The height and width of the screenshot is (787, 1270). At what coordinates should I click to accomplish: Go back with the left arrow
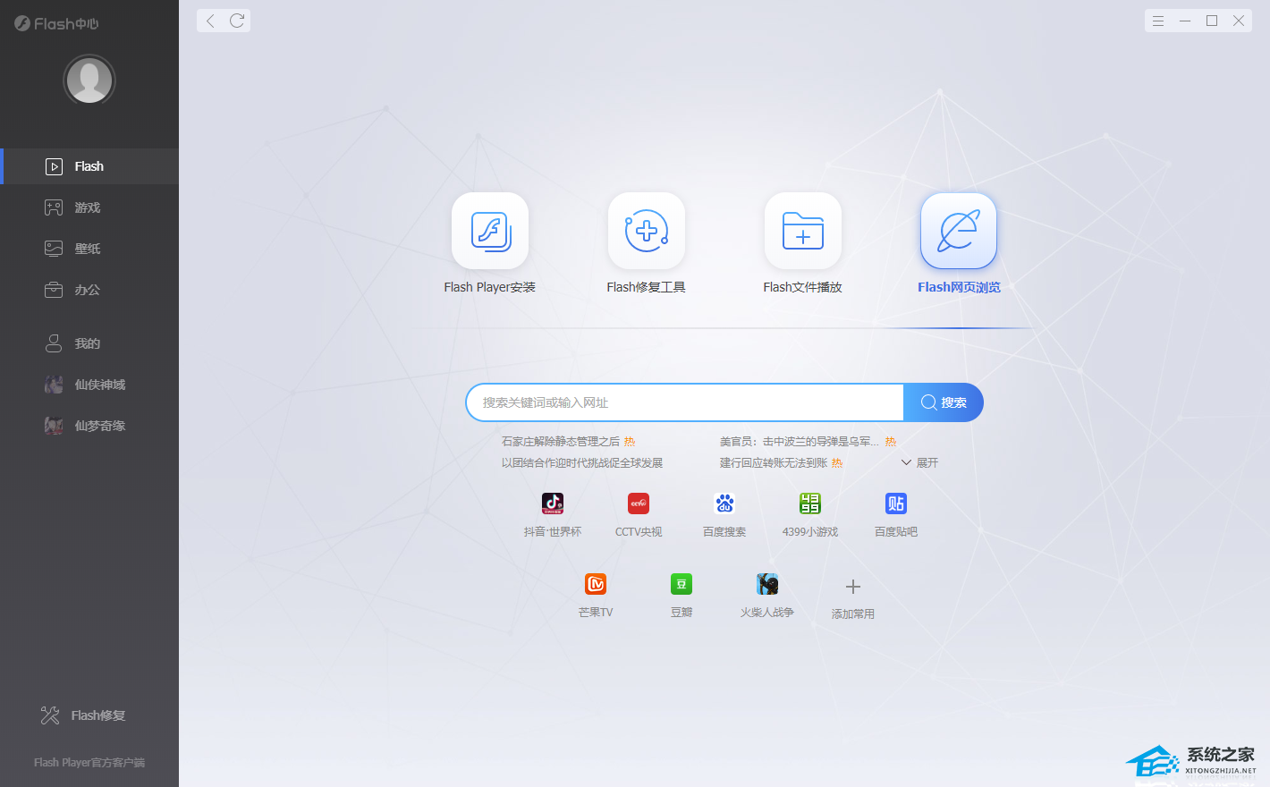[210, 21]
